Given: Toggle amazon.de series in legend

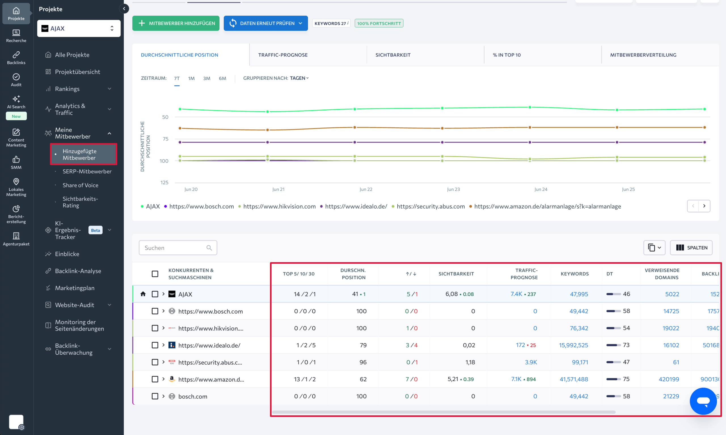Looking at the screenshot, I should pyautogui.click(x=545, y=206).
